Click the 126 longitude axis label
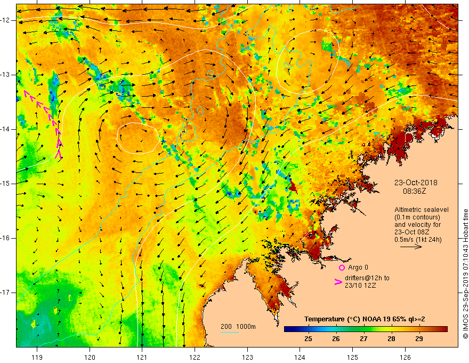469x363 pixels. point(405,357)
